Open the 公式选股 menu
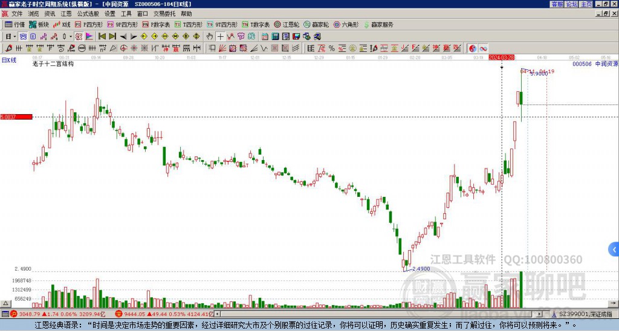The image size is (619, 331). click(x=88, y=13)
